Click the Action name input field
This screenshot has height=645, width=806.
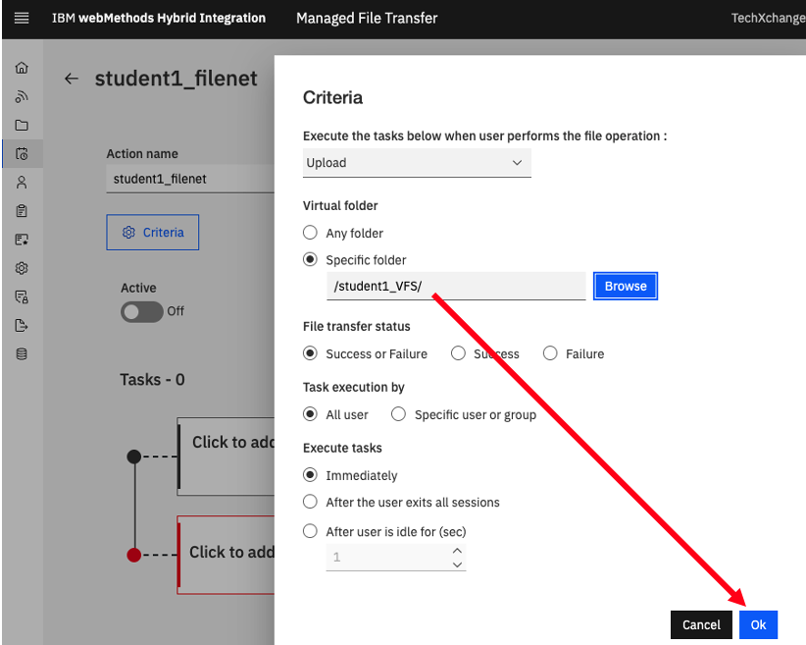coord(190,179)
